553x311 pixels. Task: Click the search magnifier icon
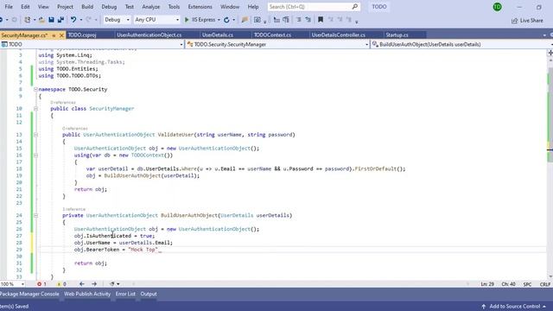tap(355, 6)
